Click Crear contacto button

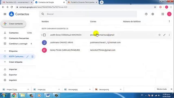14,24
